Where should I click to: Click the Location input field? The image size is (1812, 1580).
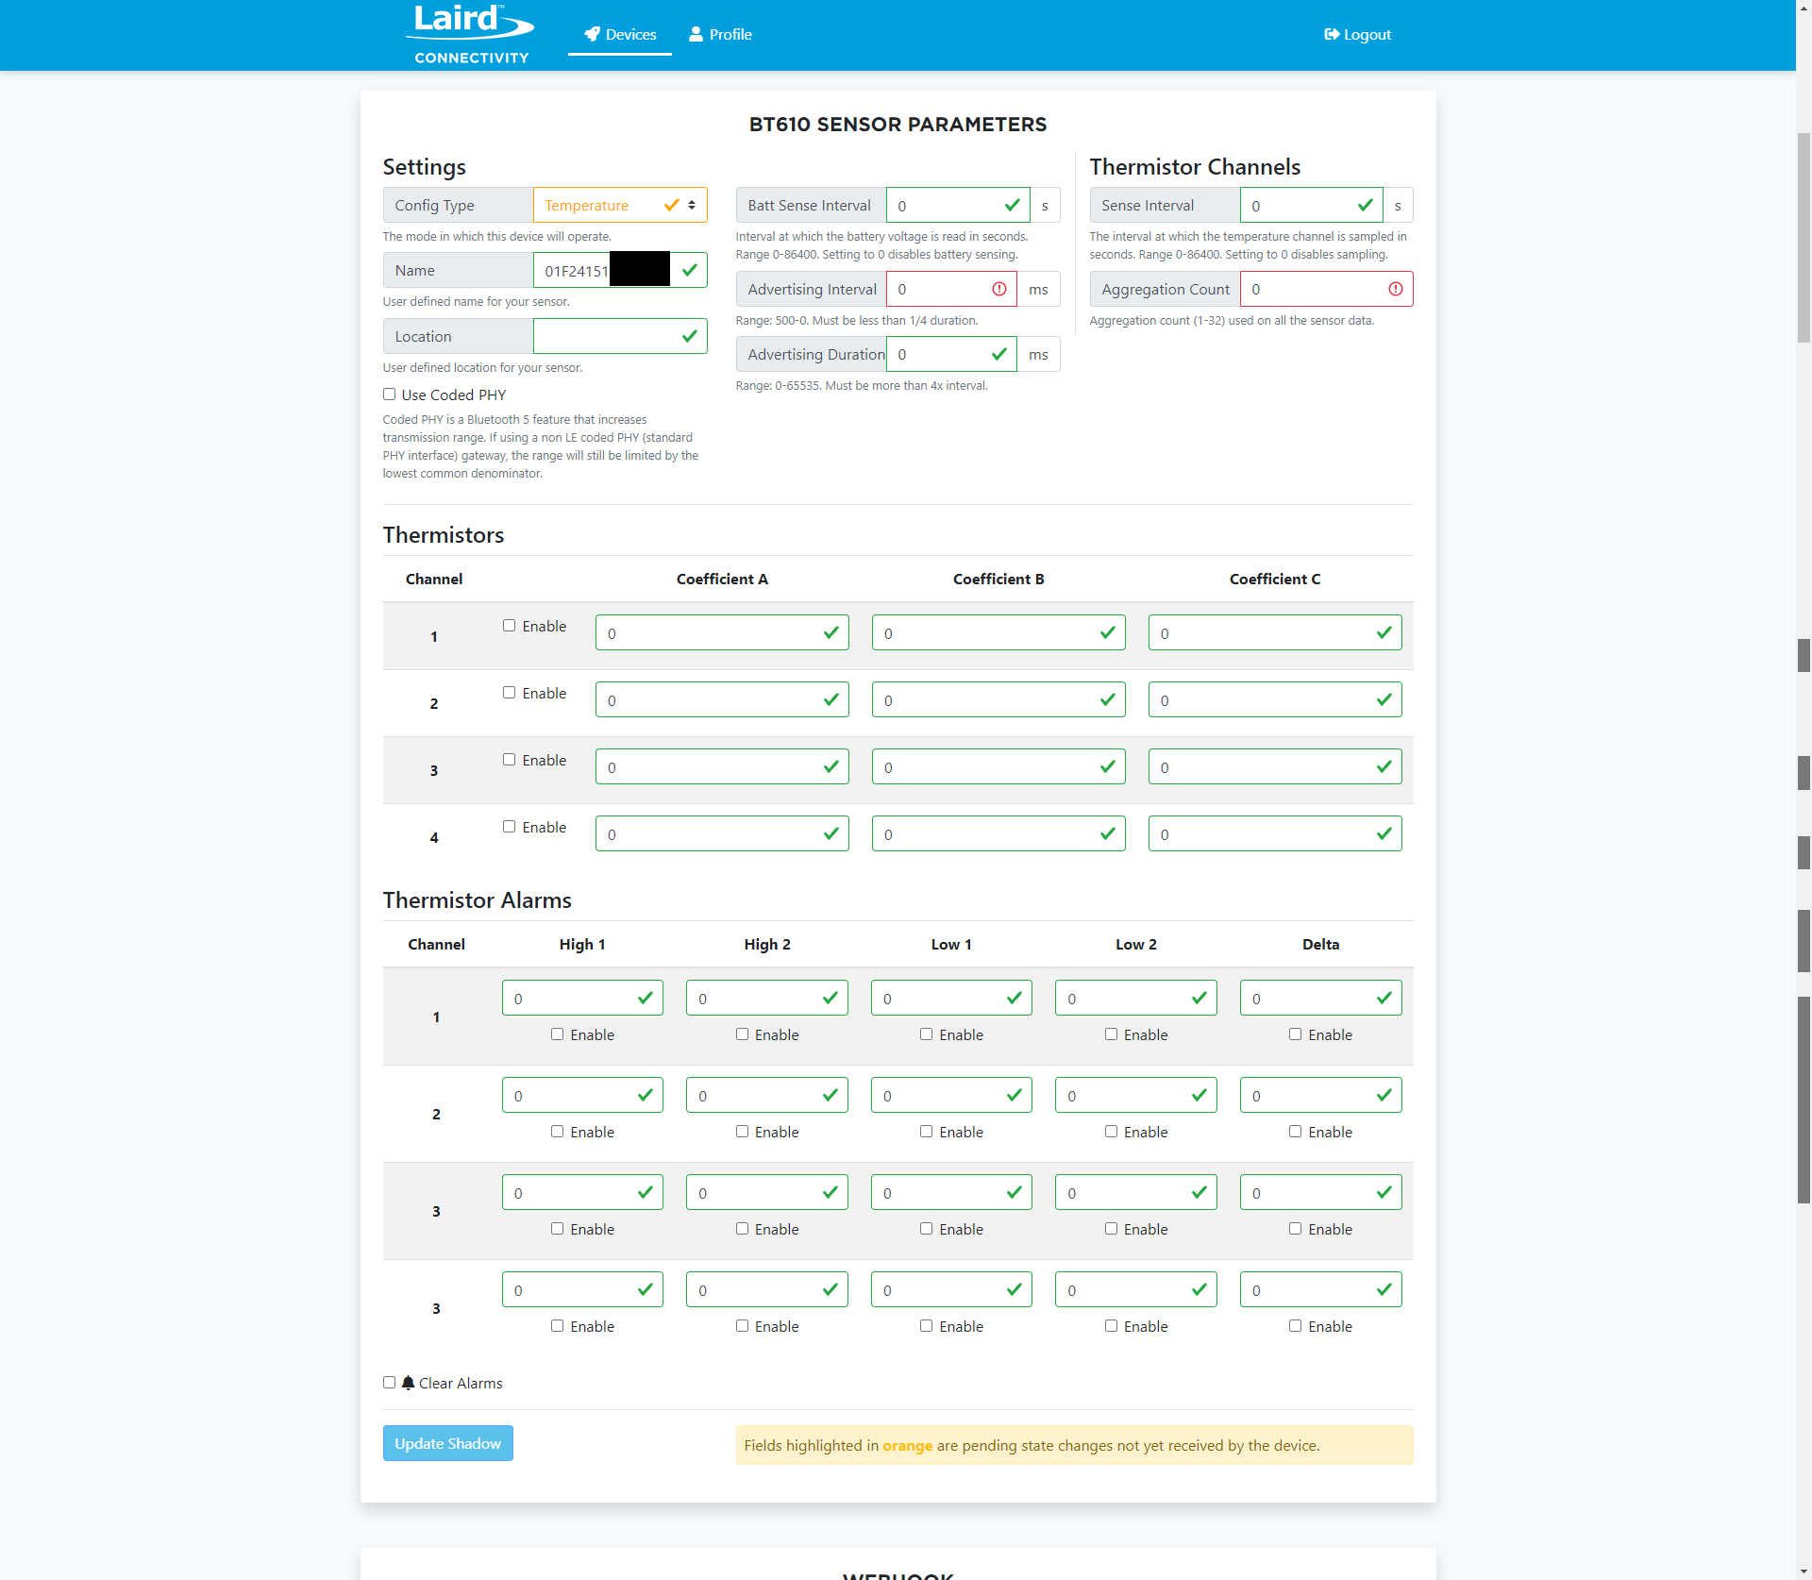[604, 336]
